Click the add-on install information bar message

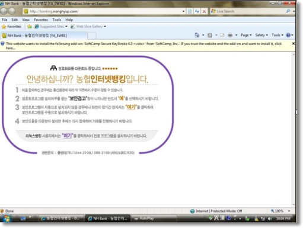click(143, 46)
